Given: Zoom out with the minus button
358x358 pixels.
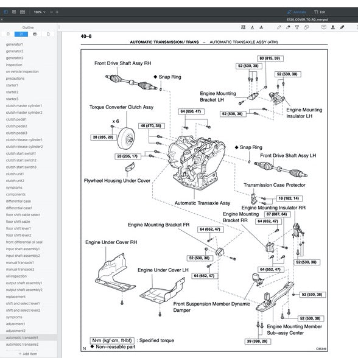Looking at the screenshot, I should pos(52,12).
